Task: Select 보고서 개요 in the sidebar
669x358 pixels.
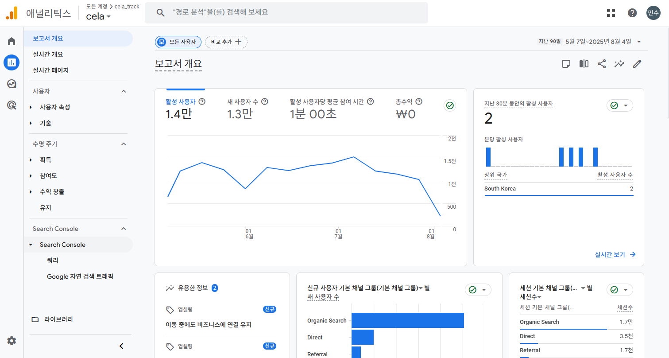Action: tap(78, 39)
